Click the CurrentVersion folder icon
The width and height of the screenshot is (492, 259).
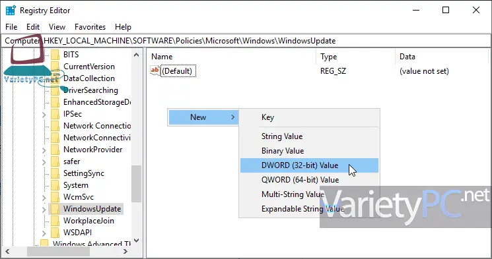[55, 67]
